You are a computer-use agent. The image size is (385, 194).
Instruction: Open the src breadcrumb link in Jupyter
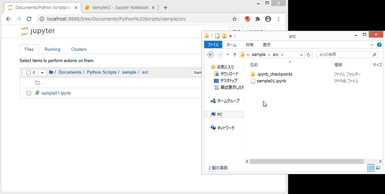coord(145,72)
